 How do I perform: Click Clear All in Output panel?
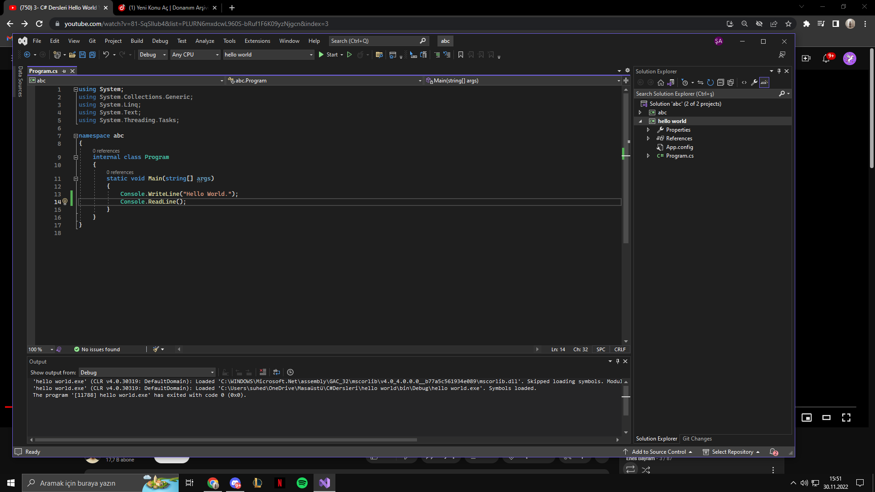click(x=263, y=372)
